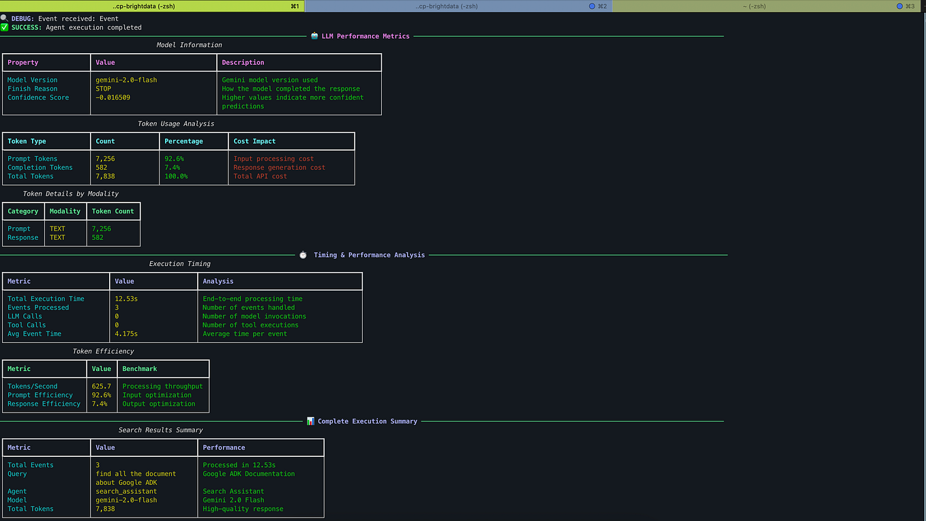Click the brain icon beside LLM Performance Metrics
Image resolution: width=926 pixels, height=521 pixels.
[x=314, y=35]
